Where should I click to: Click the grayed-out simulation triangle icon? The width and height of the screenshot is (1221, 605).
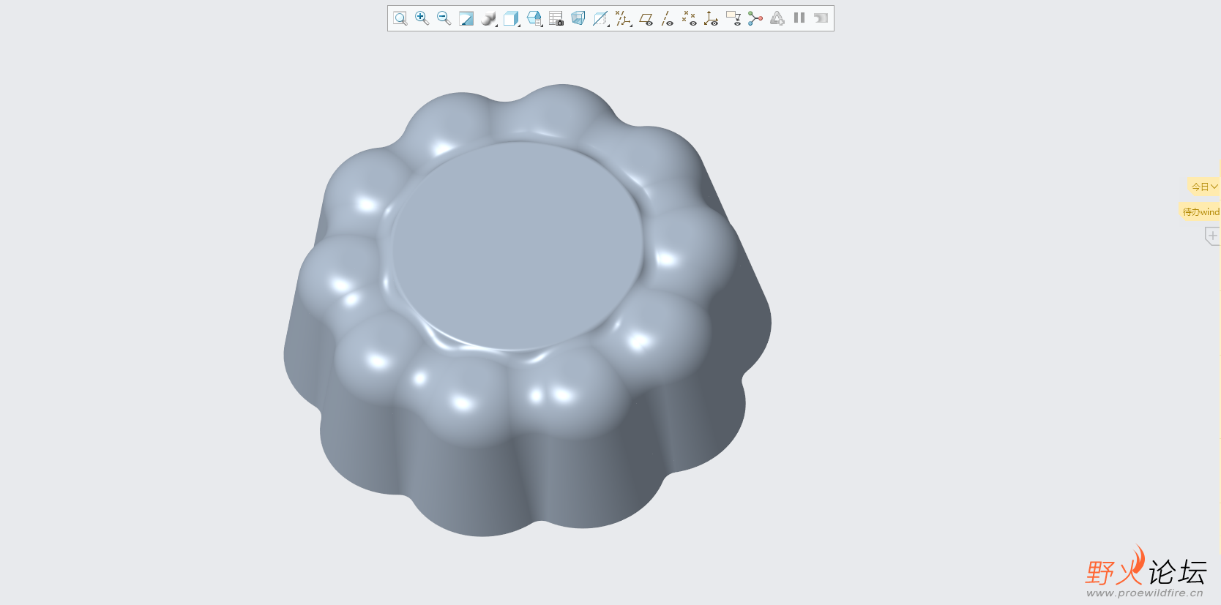pos(777,18)
